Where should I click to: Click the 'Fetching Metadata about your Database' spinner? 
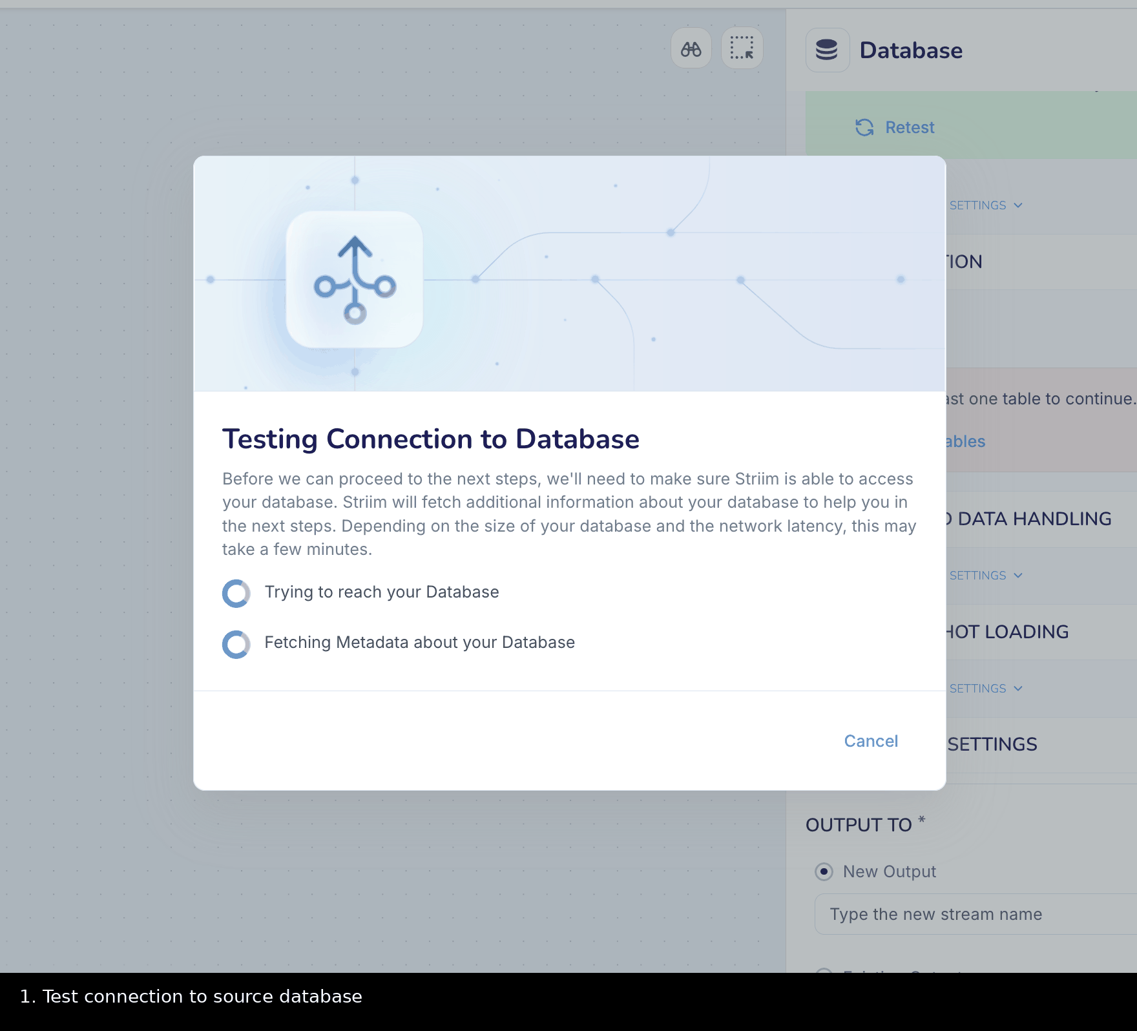[x=236, y=644]
